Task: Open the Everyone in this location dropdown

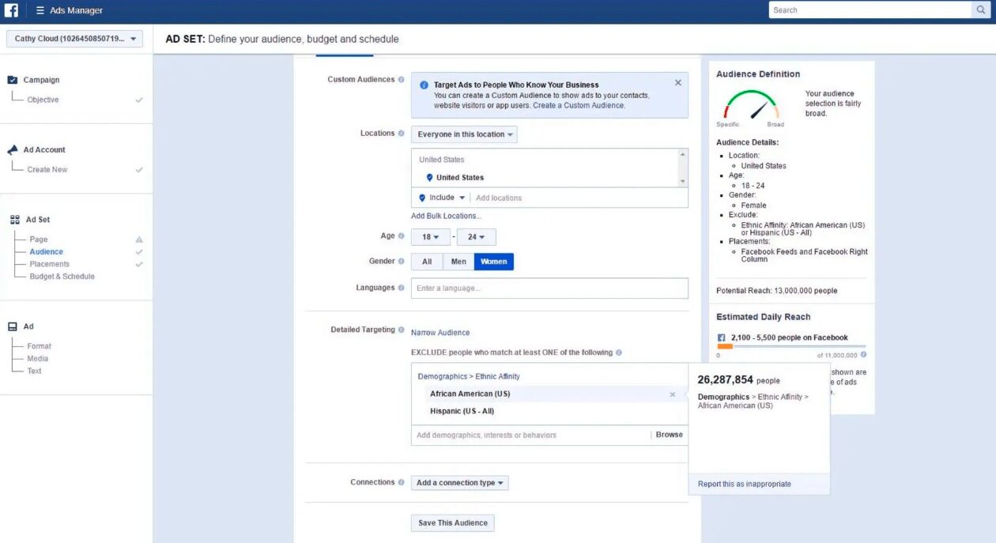Action: [x=464, y=134]
